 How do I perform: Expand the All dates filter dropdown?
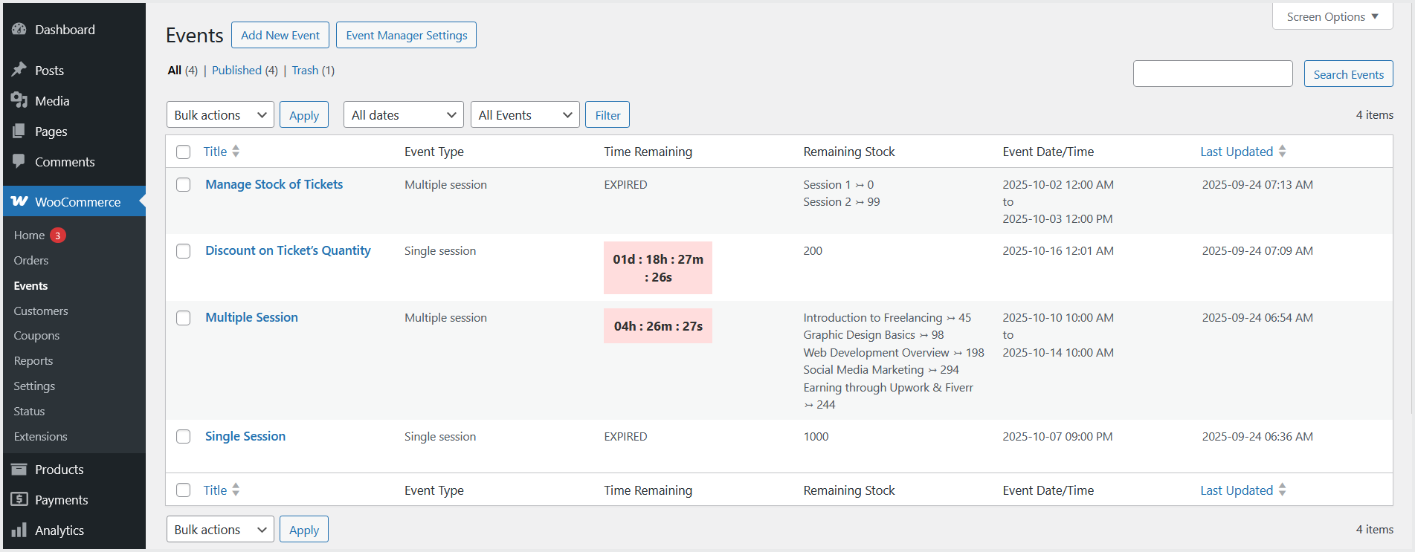(403, 115)
